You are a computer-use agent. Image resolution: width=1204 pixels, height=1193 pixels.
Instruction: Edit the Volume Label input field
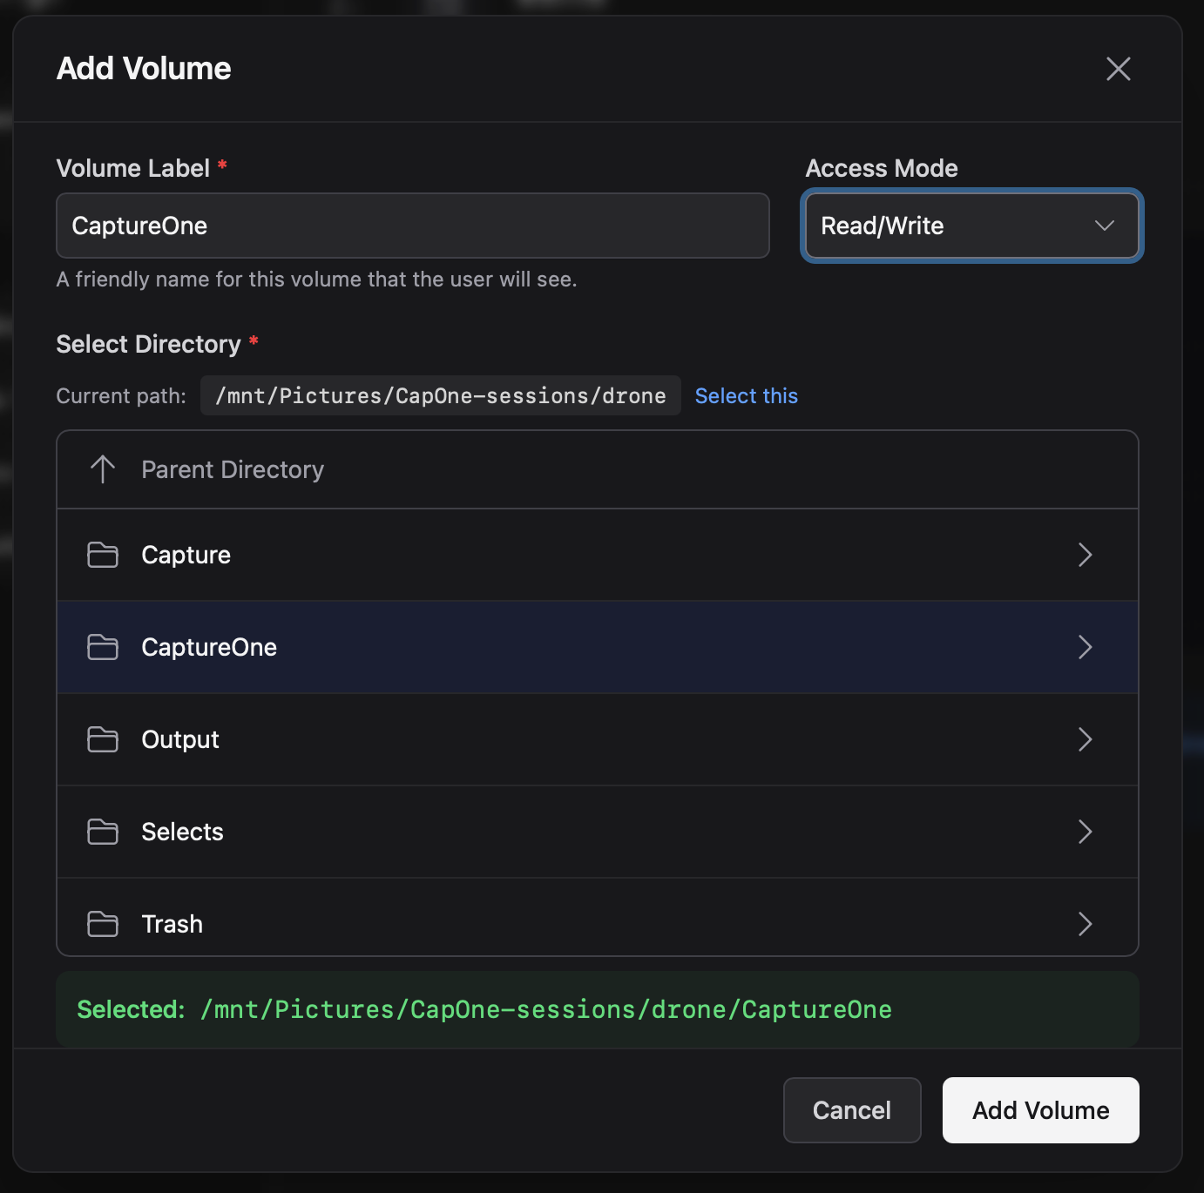point(412,226)
